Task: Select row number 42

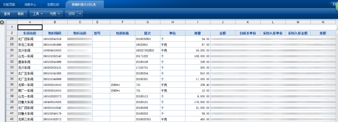Action: 12,119
